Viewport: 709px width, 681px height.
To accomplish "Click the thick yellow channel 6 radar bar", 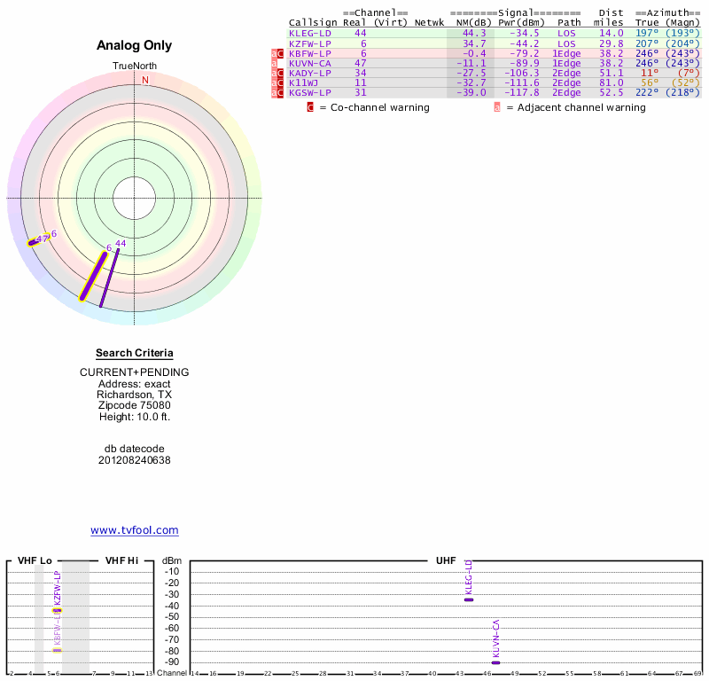I will [x=94, y=277].
